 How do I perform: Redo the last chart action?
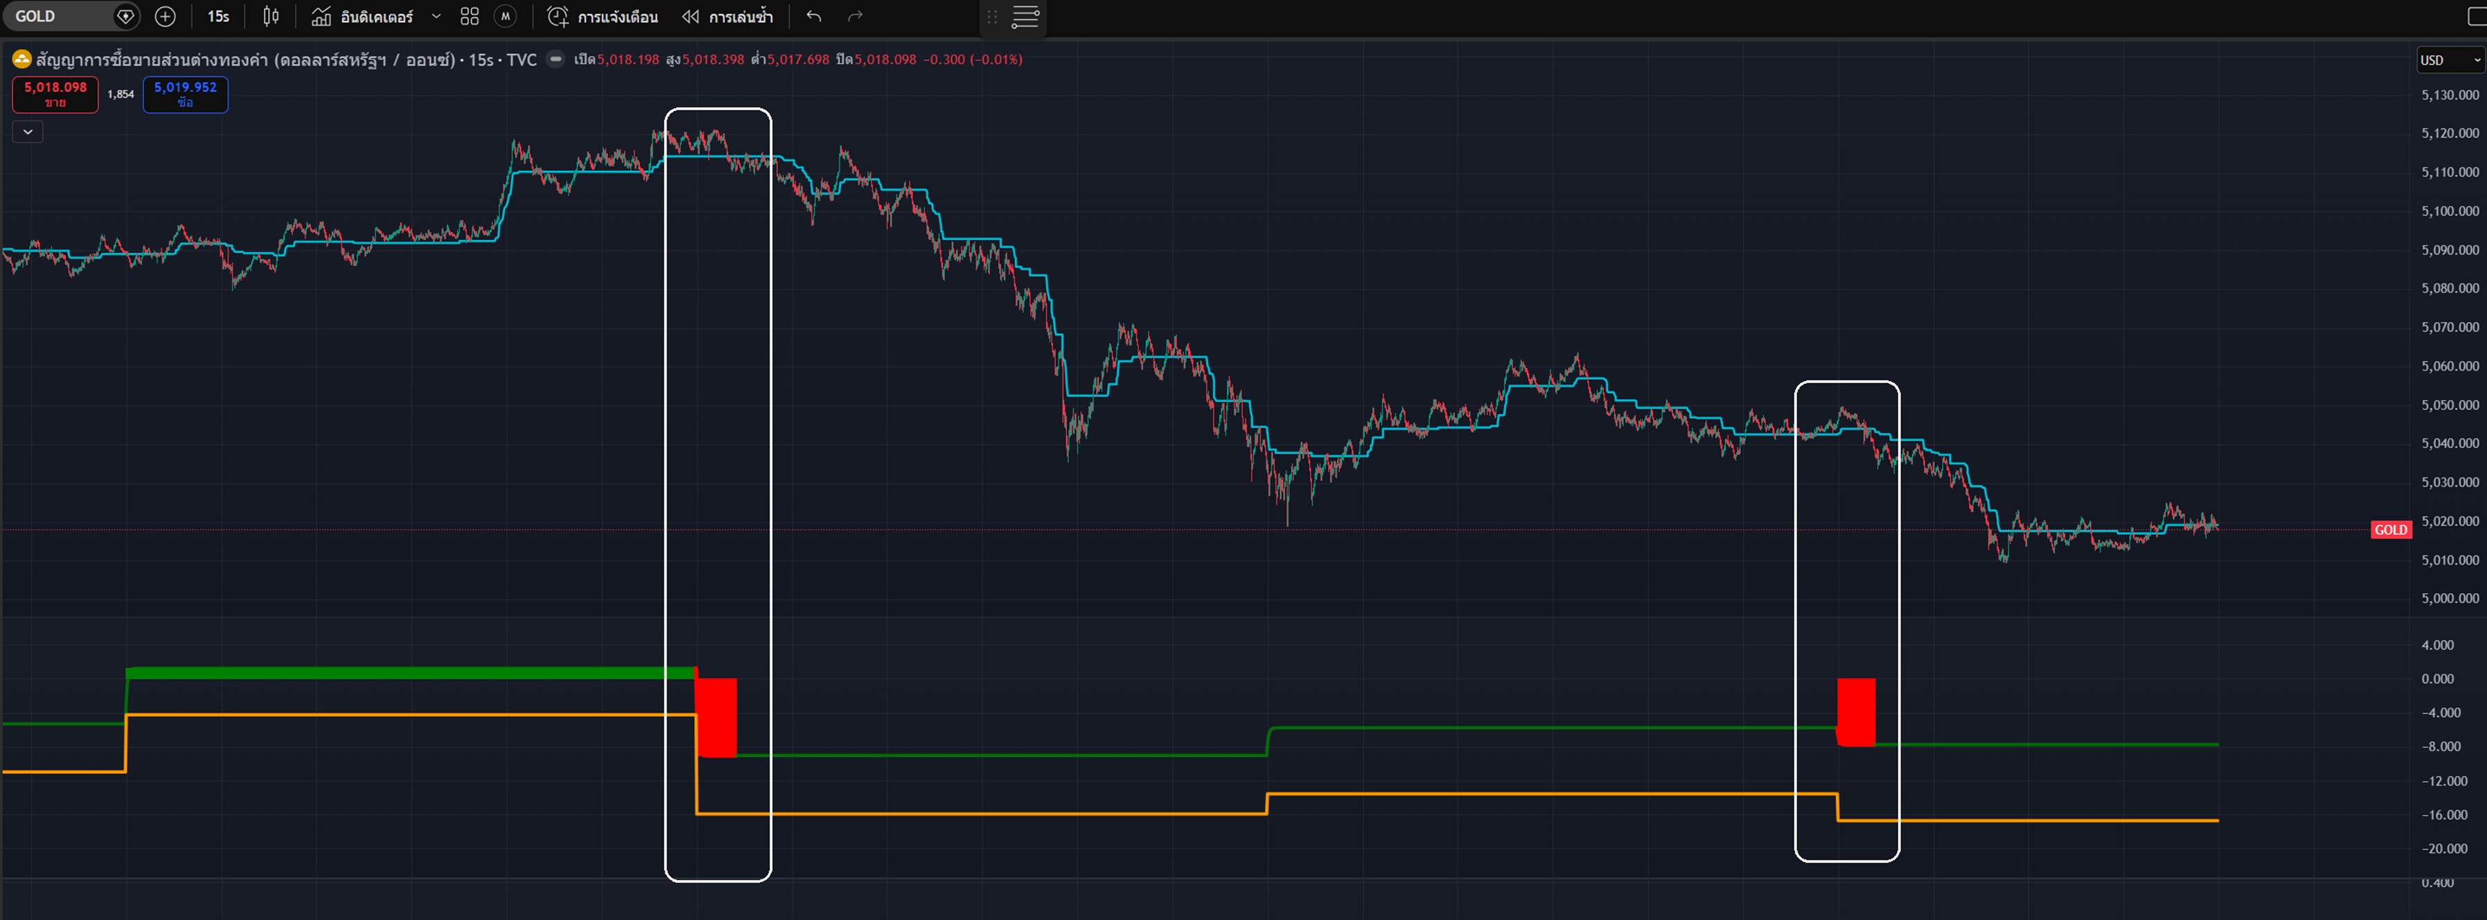coord(854,17)
